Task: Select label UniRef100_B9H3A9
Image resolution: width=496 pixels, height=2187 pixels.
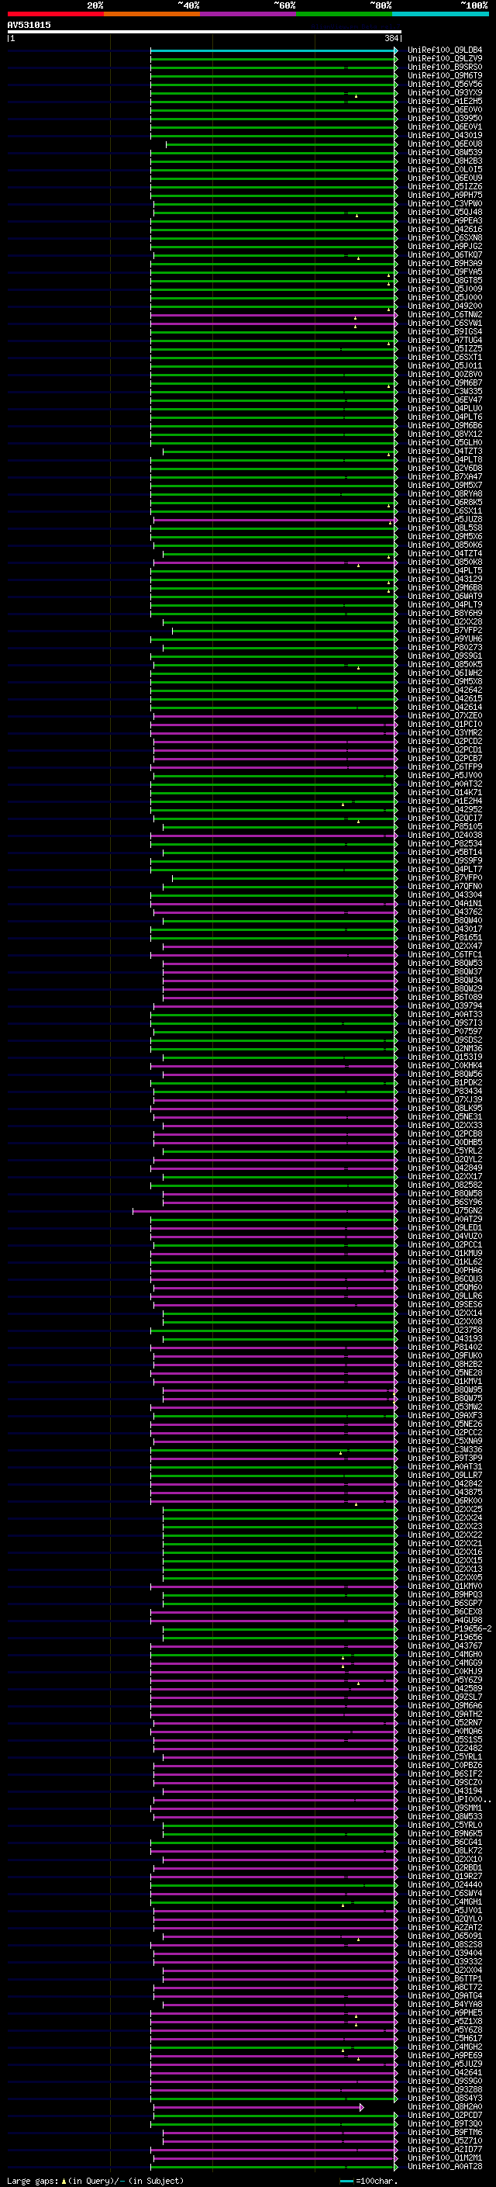Action: tap(445, 263)
